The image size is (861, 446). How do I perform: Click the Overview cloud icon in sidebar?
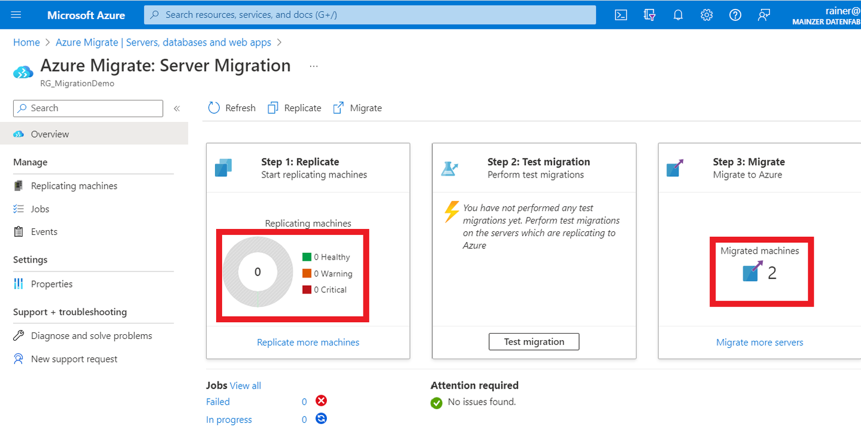(x=19, y=134)
